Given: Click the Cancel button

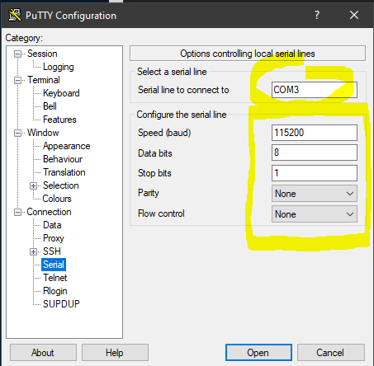Looking at the screenshot, I should 330,352.
